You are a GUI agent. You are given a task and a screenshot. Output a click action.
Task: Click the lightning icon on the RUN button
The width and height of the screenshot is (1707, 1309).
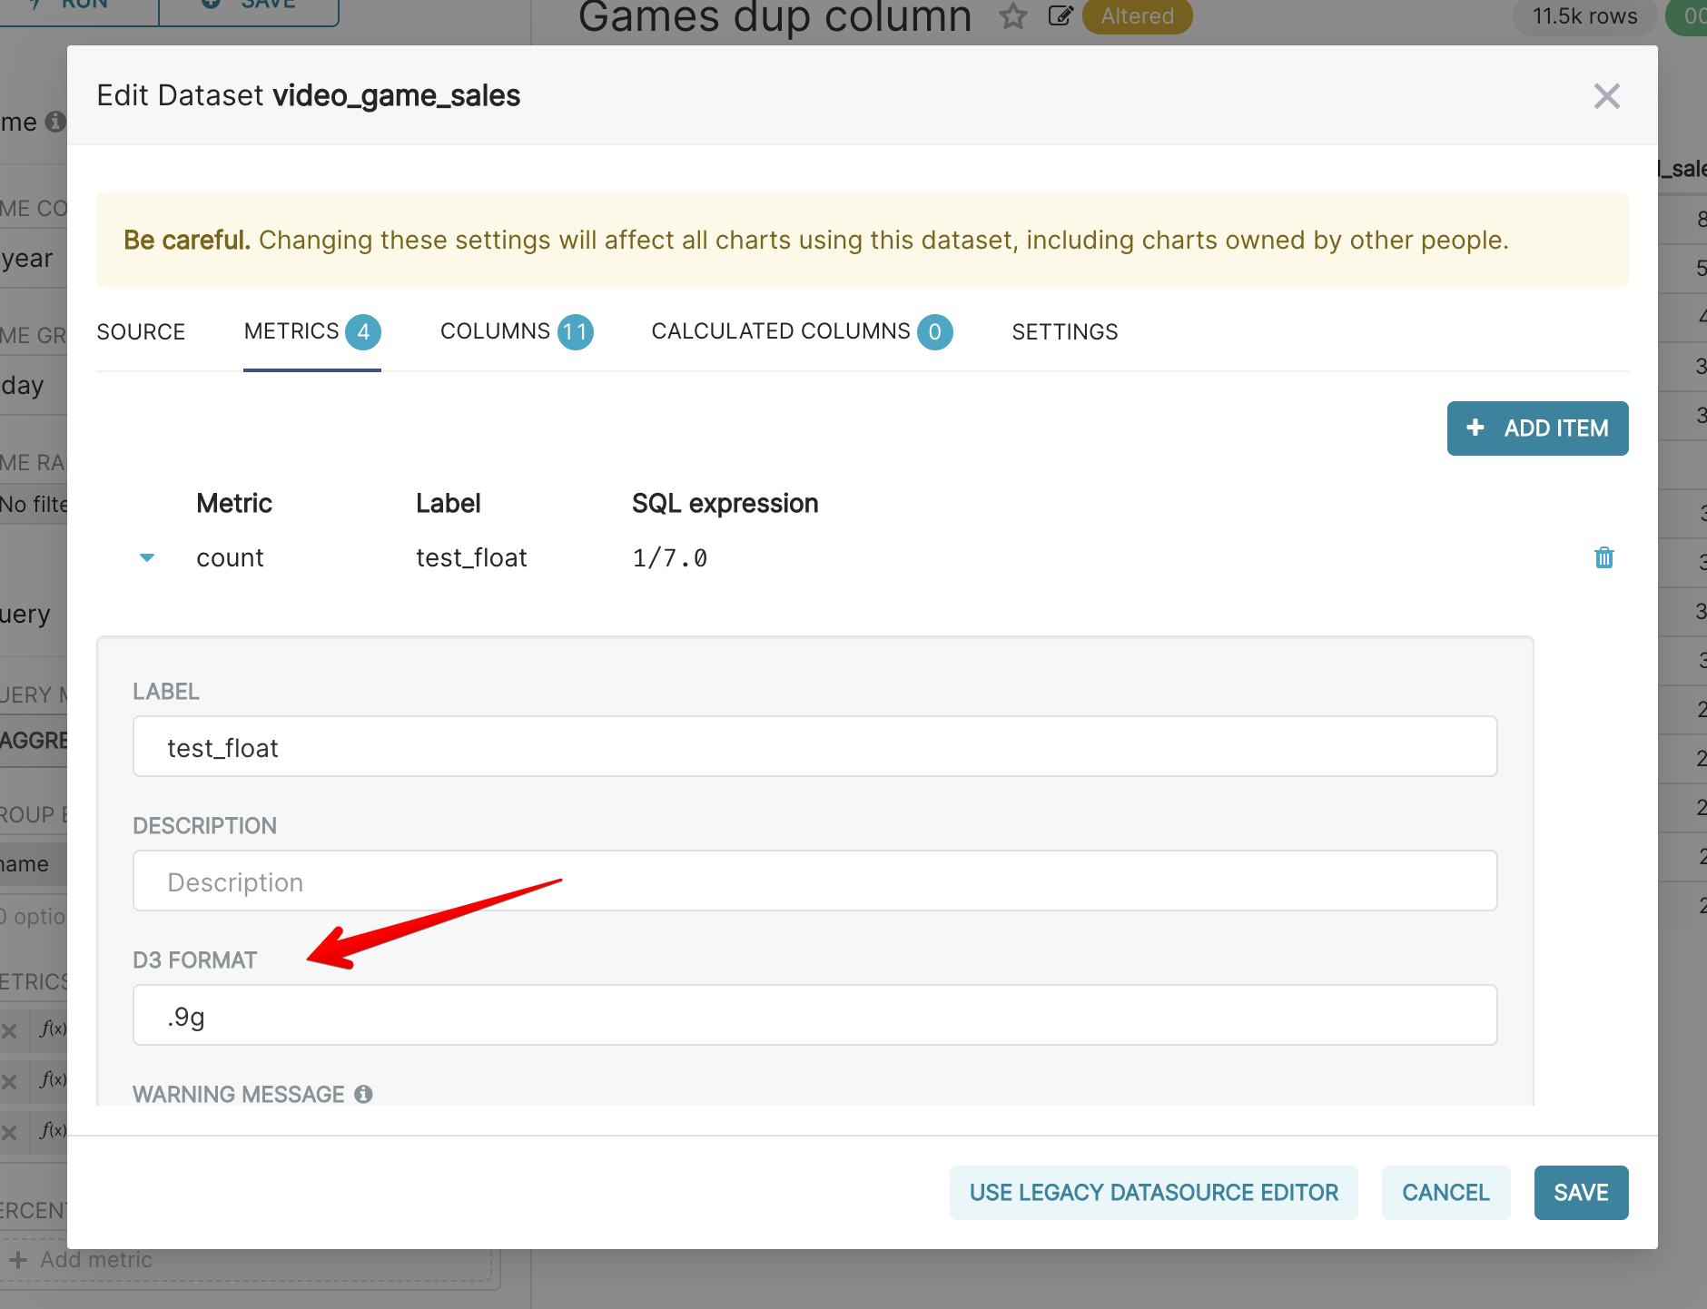35,5
